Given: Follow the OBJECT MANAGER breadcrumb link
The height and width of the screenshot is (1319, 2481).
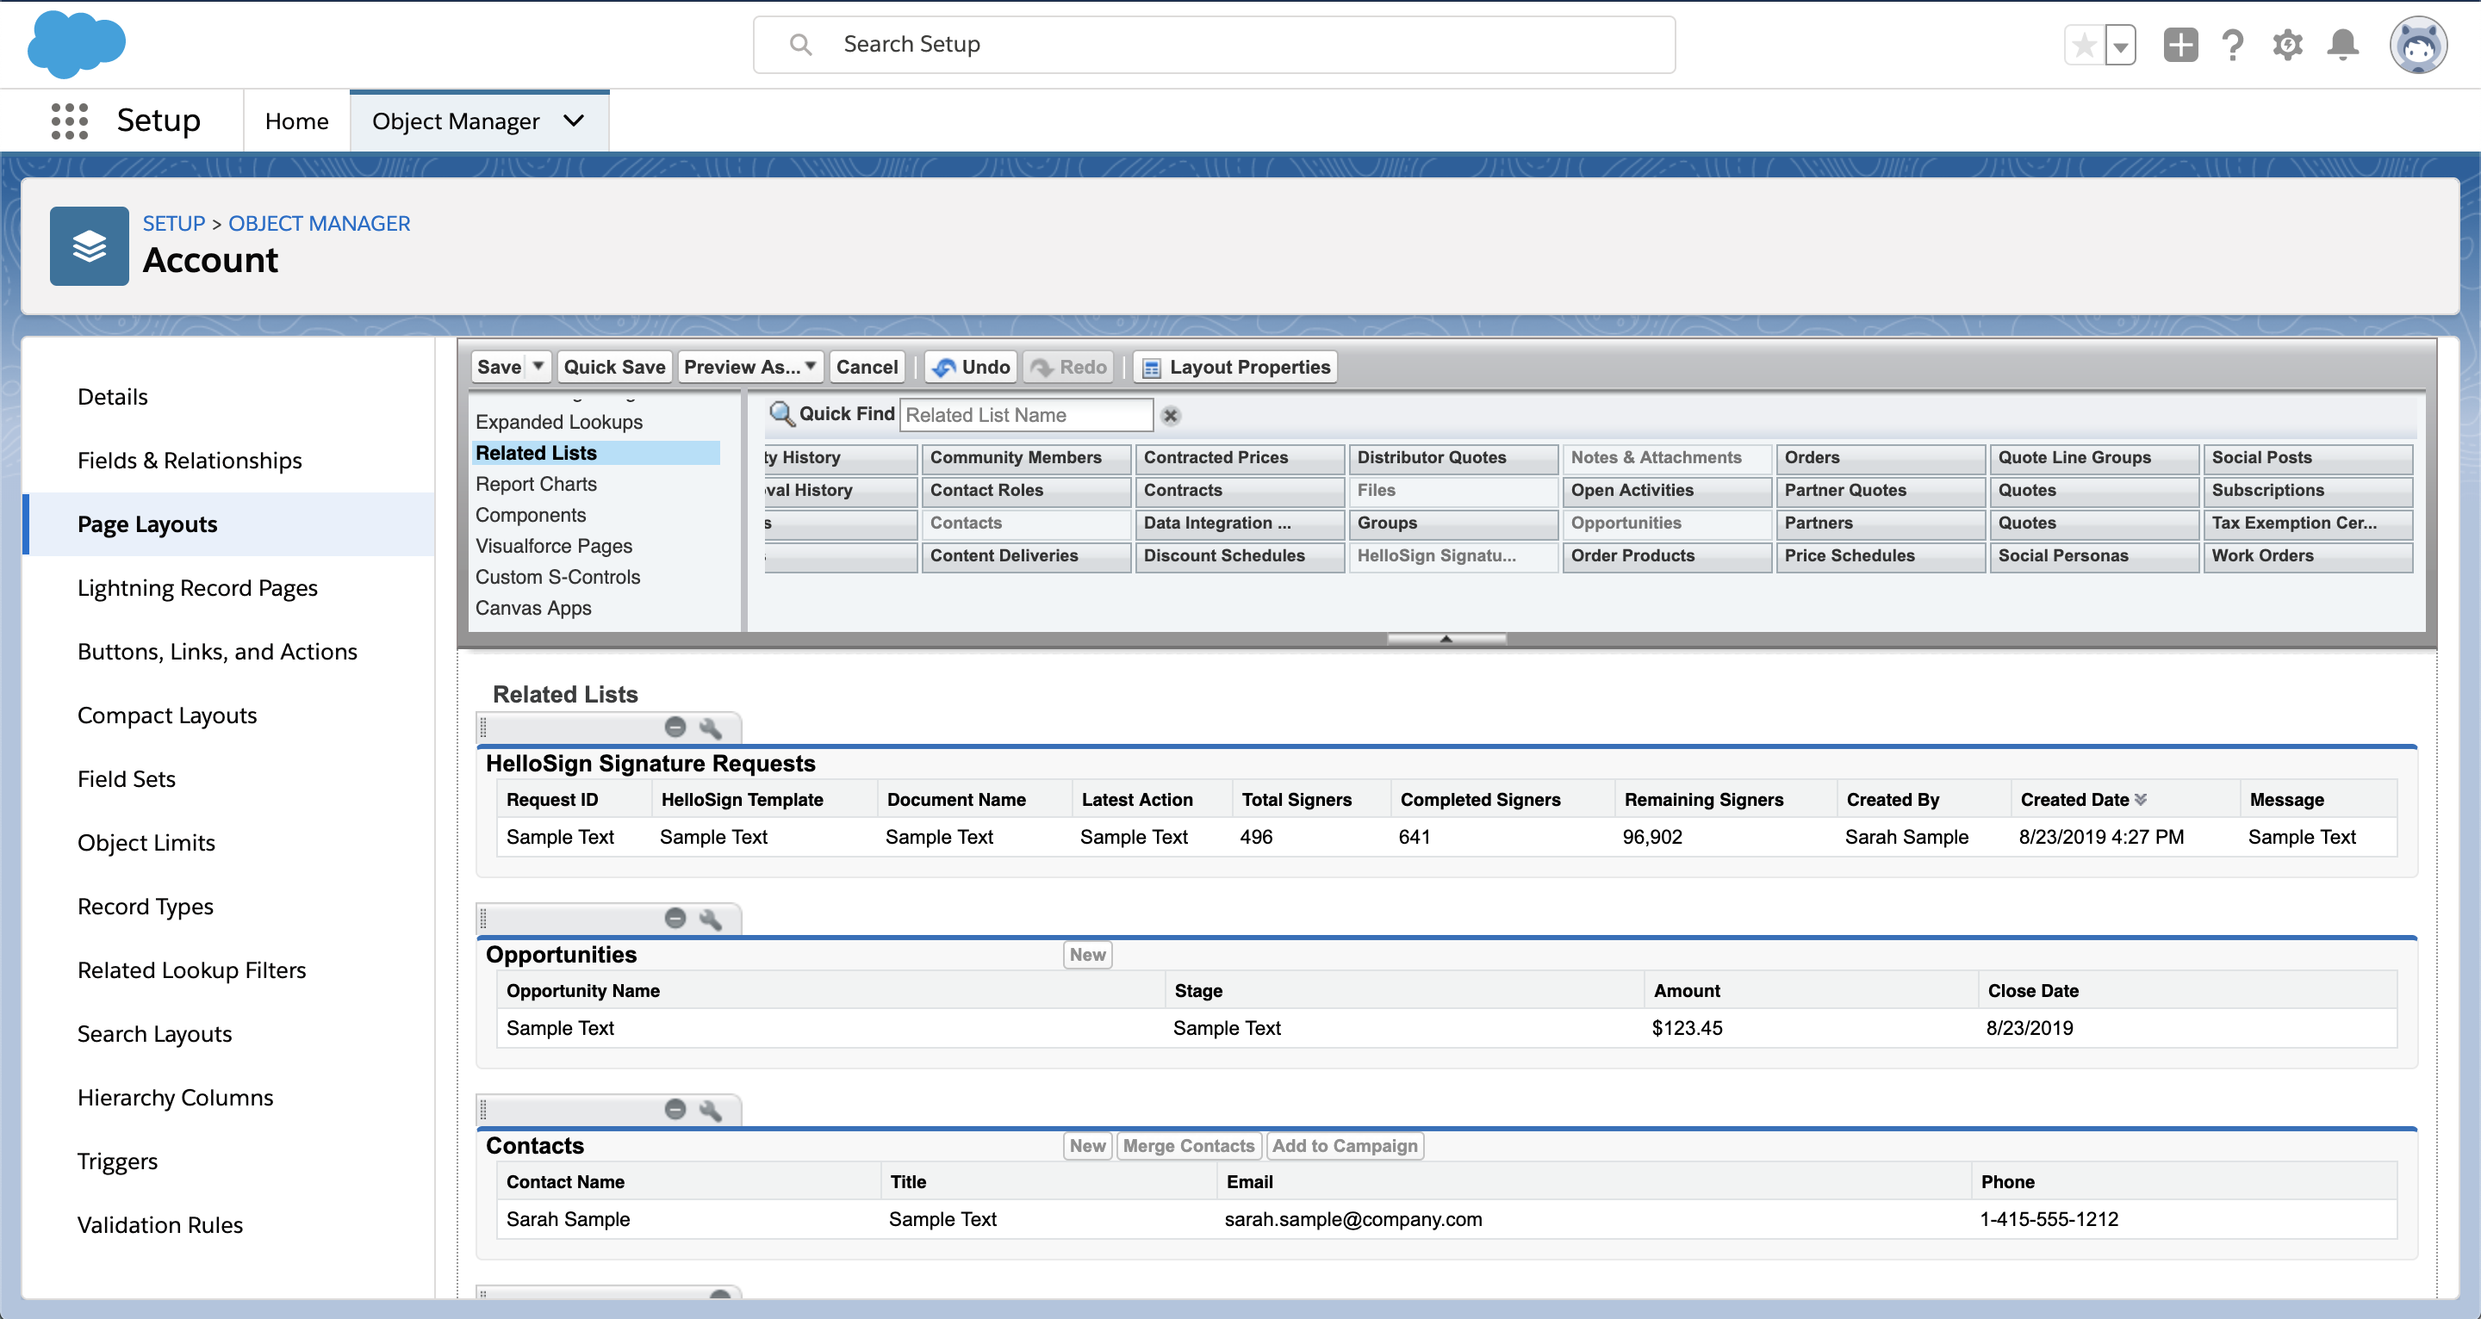Looking at the screenshot, I should [x=319, y=223].
